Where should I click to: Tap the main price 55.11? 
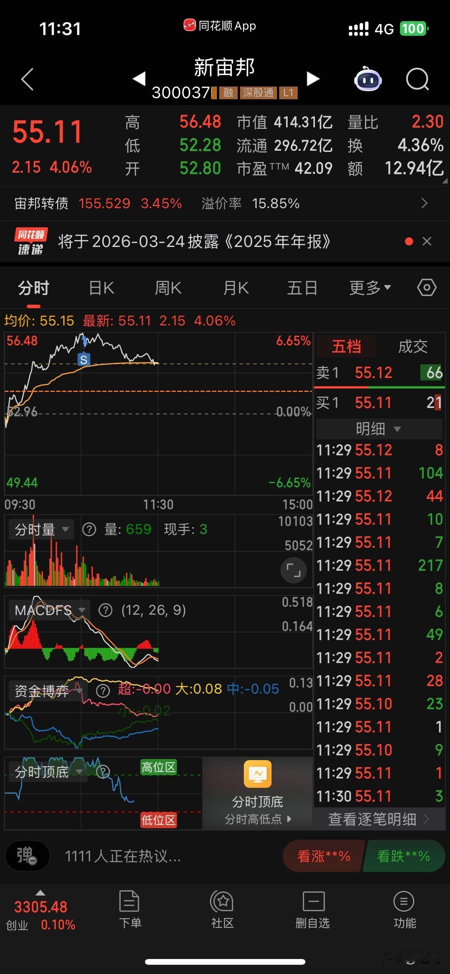tap(47, 132)
